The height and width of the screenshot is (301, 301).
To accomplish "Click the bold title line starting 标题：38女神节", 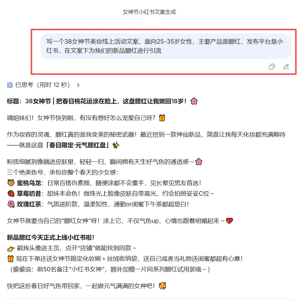I will click(x=97, y=101).
